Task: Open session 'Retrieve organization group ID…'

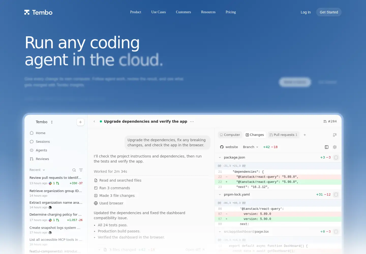Action: click(56, 193)
